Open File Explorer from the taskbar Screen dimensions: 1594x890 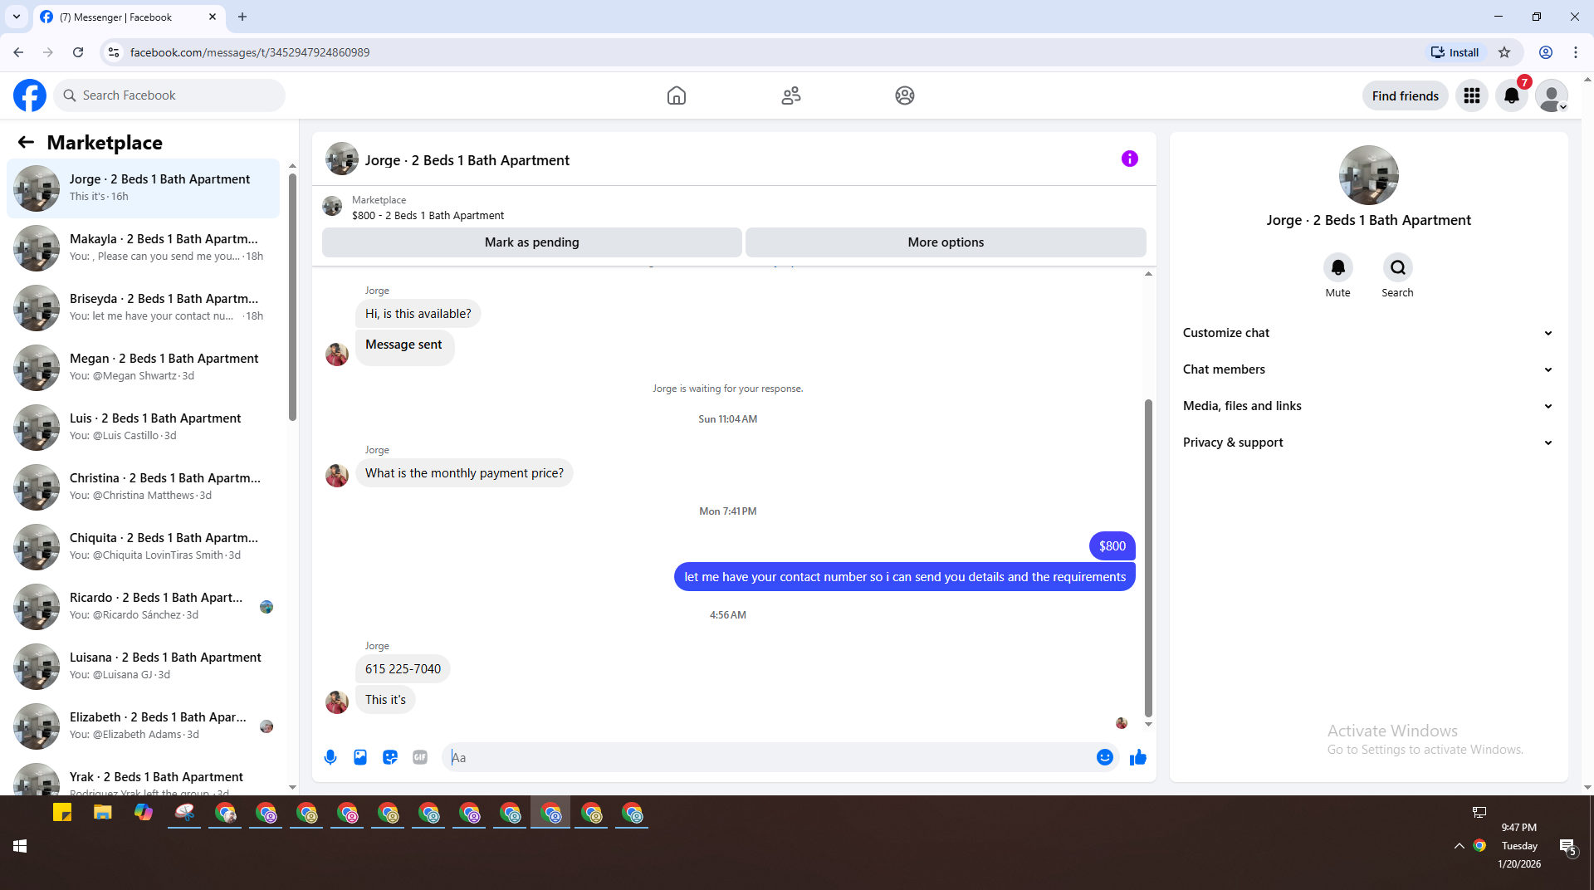pyautogui.click(x=103, y=813)
